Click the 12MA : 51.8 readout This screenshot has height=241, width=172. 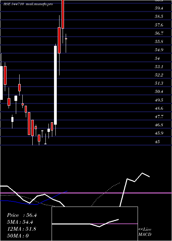coord(22,229)
